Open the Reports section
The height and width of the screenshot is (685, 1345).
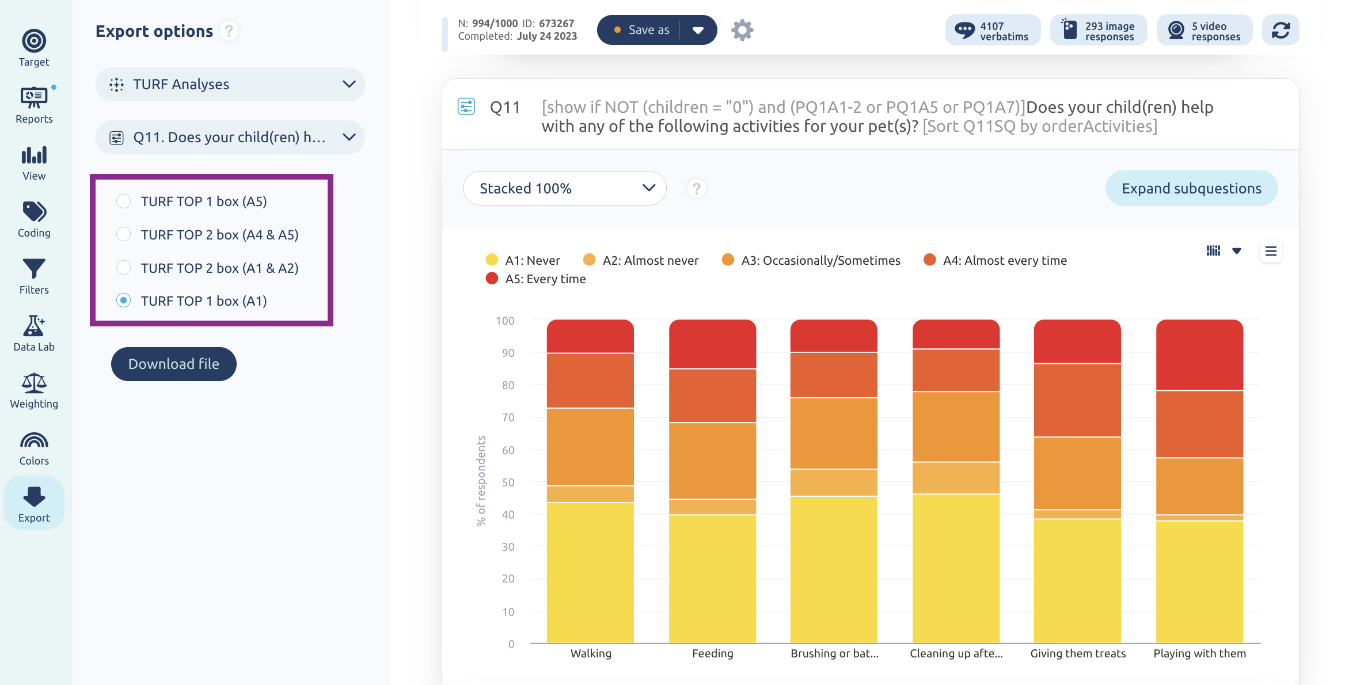(x=34, y=105)
